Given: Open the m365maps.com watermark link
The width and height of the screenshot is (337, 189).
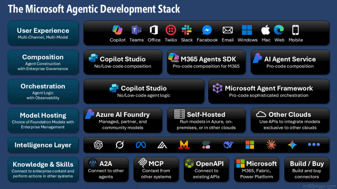Looking at the screenshot, I should 318,186.
